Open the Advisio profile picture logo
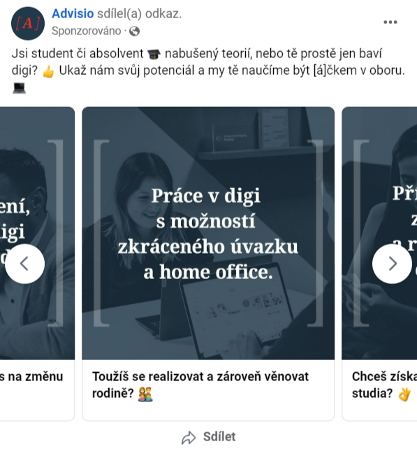 (x=28, y=23)
